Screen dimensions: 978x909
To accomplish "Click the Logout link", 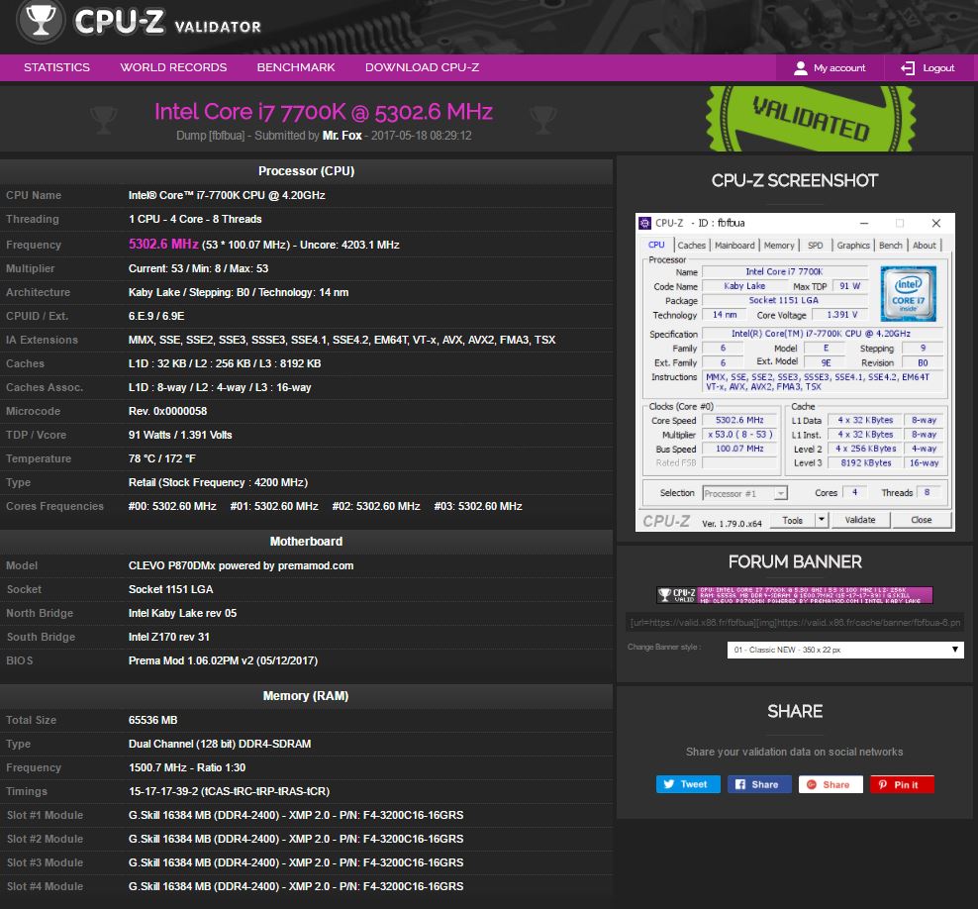I will click(x=930, y=68).
